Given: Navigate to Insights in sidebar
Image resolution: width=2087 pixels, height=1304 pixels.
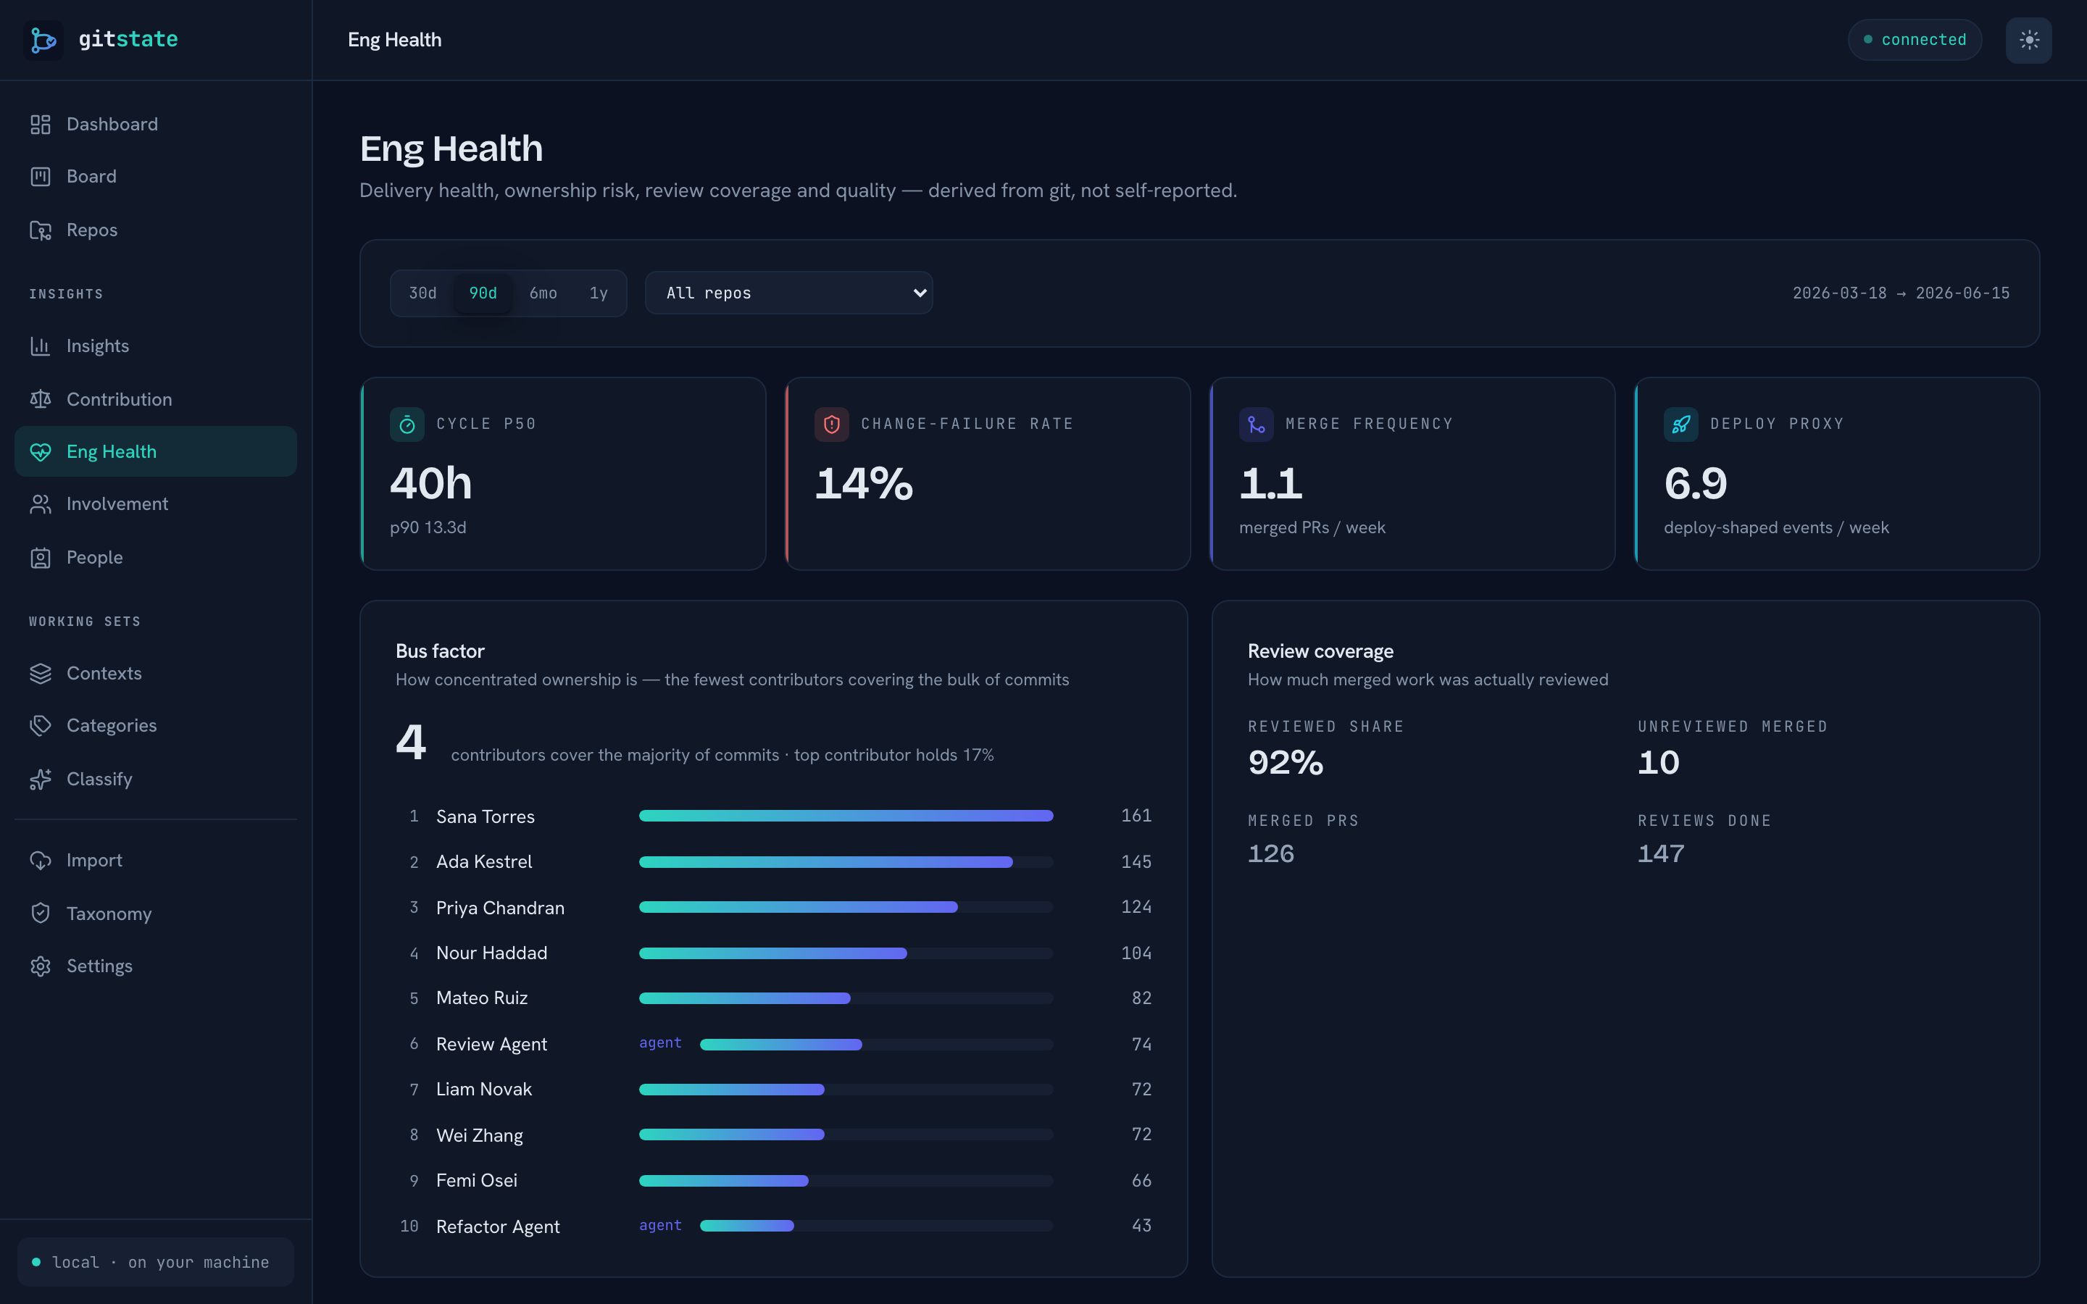Looking at the screenshot, I should click(156, 346).
